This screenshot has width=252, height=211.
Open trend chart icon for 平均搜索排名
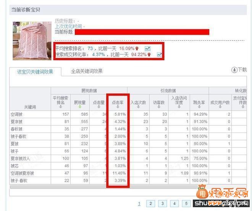[147, 48]
